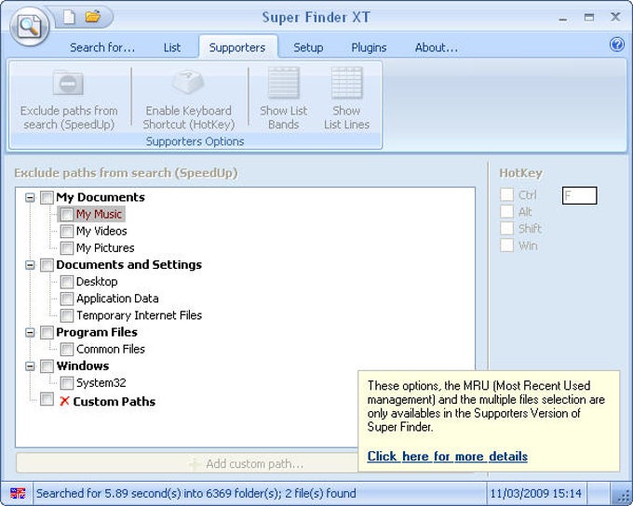Select the Custom Paths tree label
Viewport: 633px width, 506px height.
pos(114,402)
